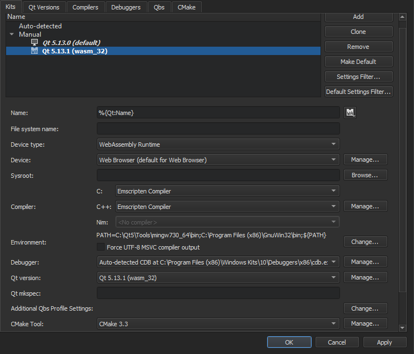This screenshot has width=414, height=354.
Task: Switch to the CMake tab
Action: [x=186, y=7]
